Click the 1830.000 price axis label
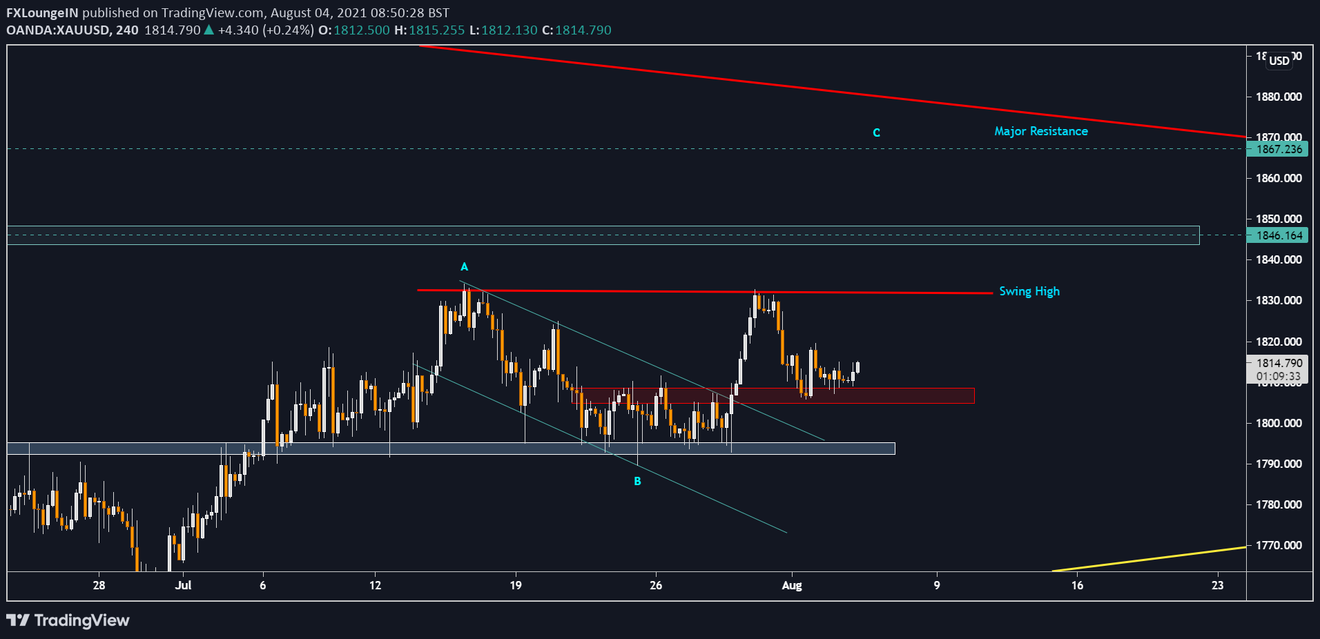1320x639 pixels. pyautogui.click(x=1279, y=300)
